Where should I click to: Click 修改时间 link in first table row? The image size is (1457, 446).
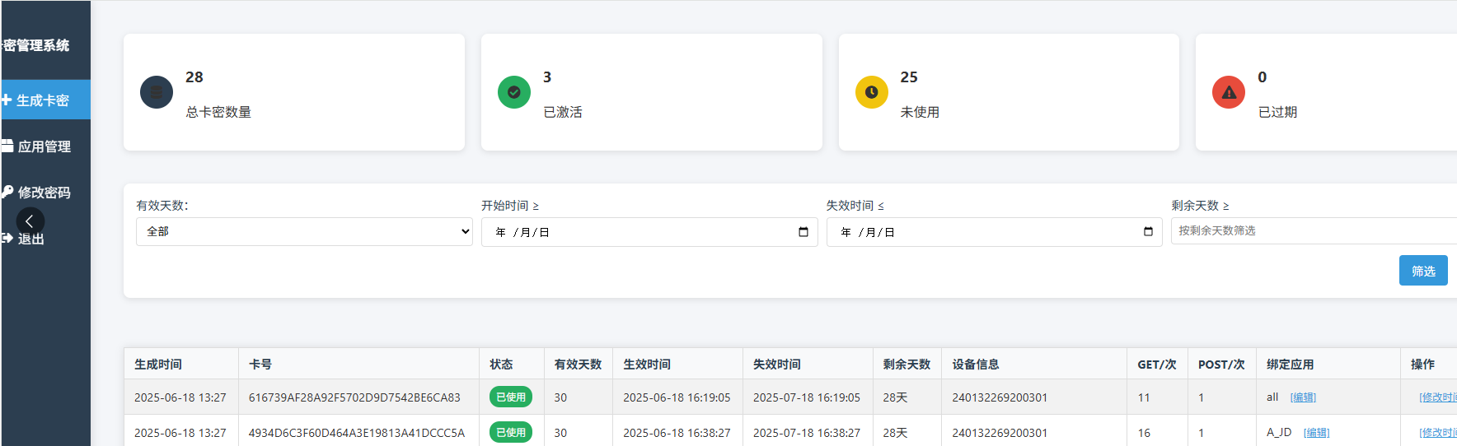[x=1437, y=397]
